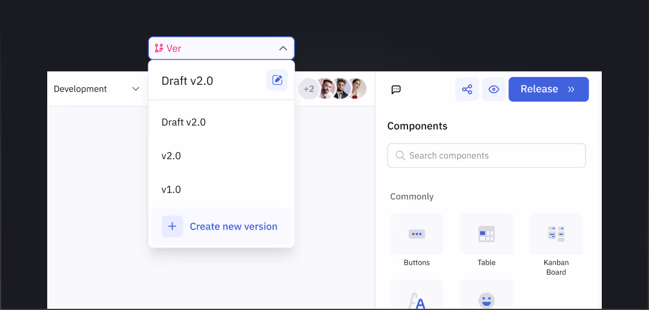
Task: Click the edit icon beside Draft v2.0
Action: coord(277,80)
